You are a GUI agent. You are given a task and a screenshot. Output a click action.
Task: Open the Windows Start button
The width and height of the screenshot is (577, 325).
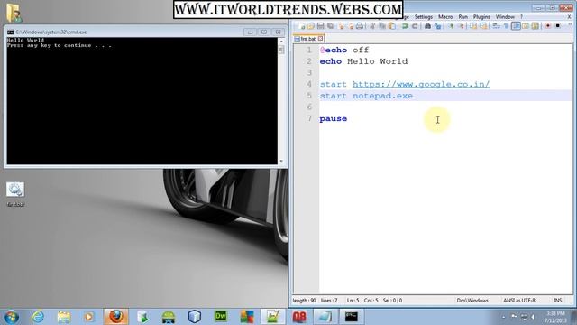tap(11, 317)
